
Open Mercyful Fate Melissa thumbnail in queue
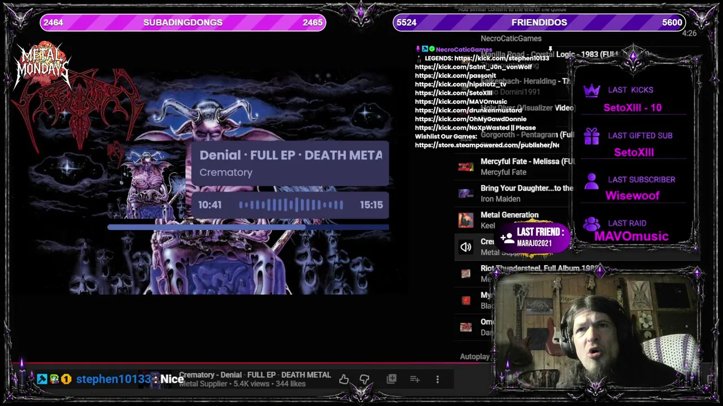click(x=465, y=167)
